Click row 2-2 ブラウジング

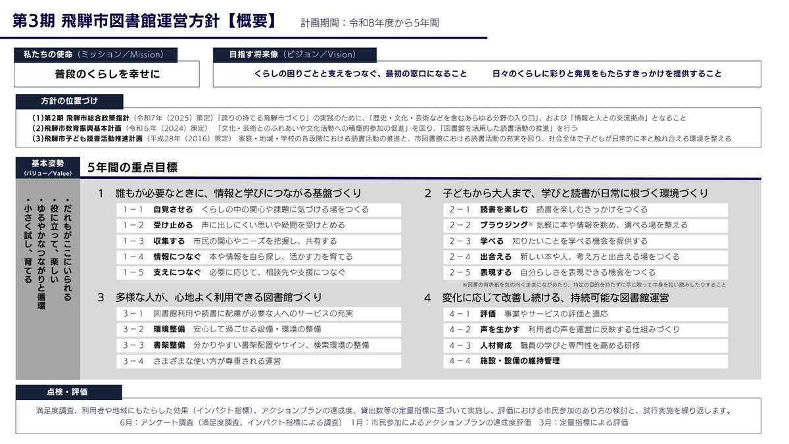[x=586, y=225]
